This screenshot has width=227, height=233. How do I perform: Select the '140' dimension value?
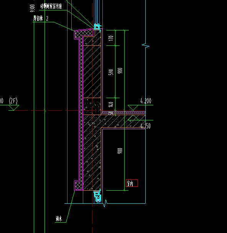pyautogui.click(x=111, y=104)
